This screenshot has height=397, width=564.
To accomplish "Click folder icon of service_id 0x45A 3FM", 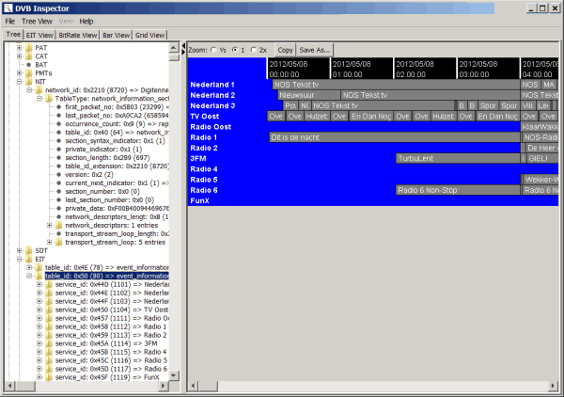I will [49, 344].
